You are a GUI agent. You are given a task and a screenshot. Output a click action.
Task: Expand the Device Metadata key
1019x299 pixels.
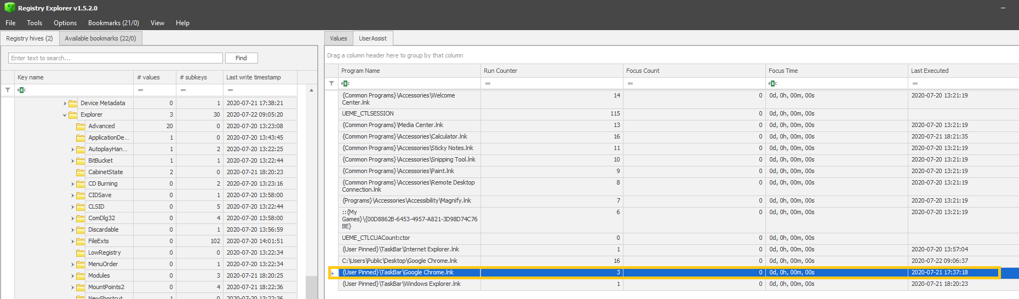(x=65, y=103)
